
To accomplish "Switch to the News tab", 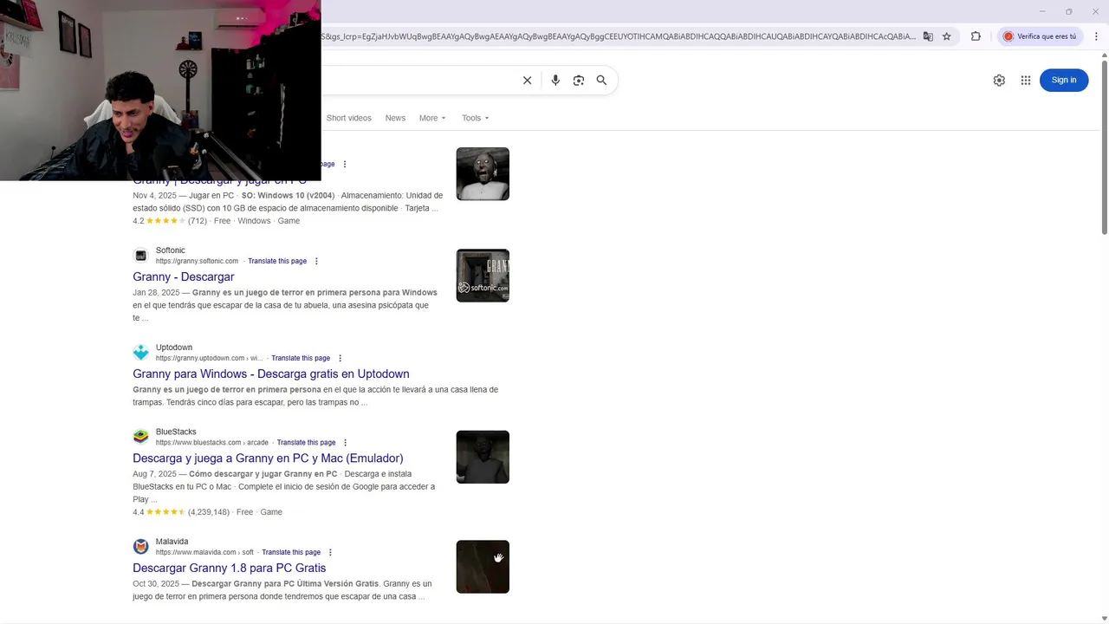I will [x=395, y=118].
